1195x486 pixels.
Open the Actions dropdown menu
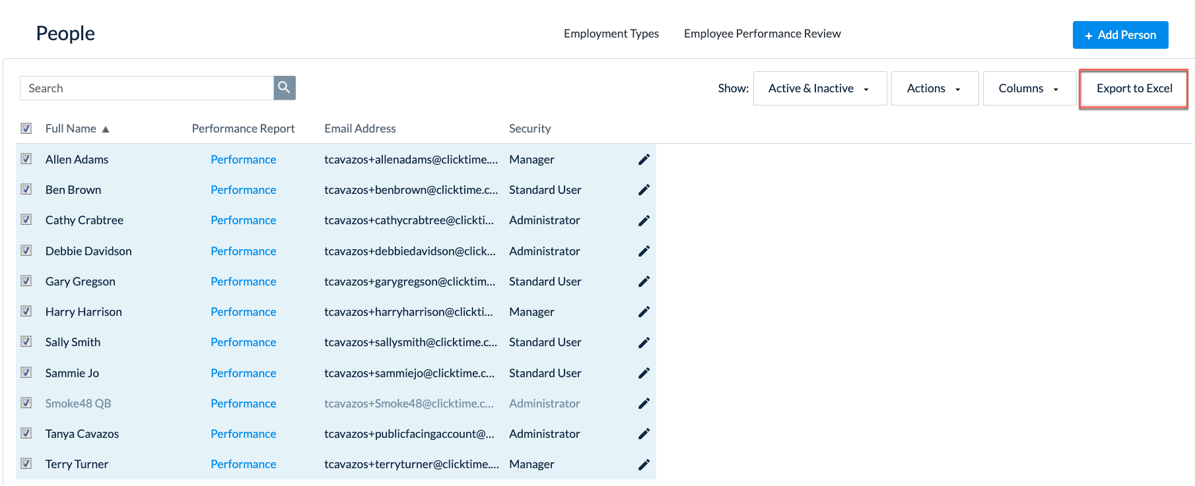[x=935, y=88]
